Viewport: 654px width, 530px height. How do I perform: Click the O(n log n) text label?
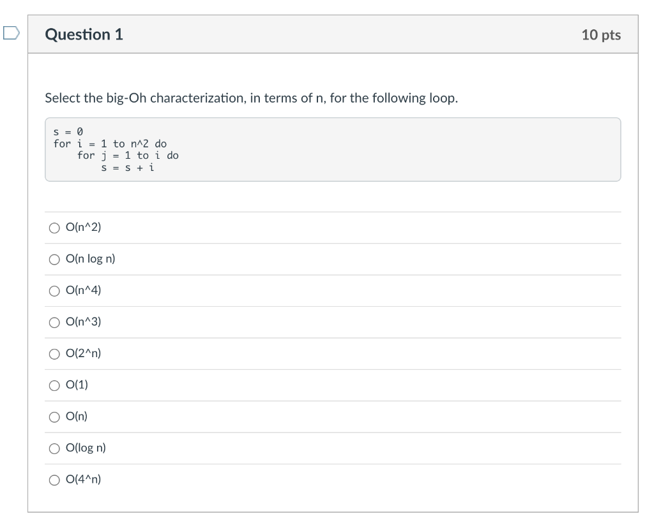point(90,258)
